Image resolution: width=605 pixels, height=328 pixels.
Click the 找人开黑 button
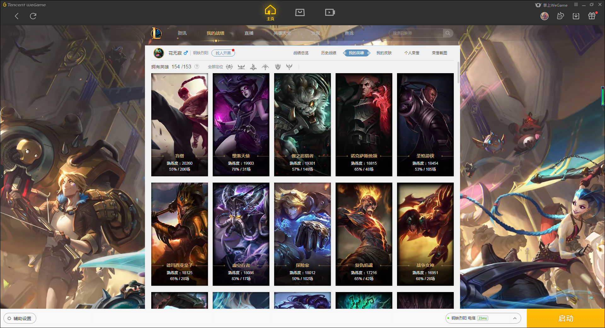point(223,53)
